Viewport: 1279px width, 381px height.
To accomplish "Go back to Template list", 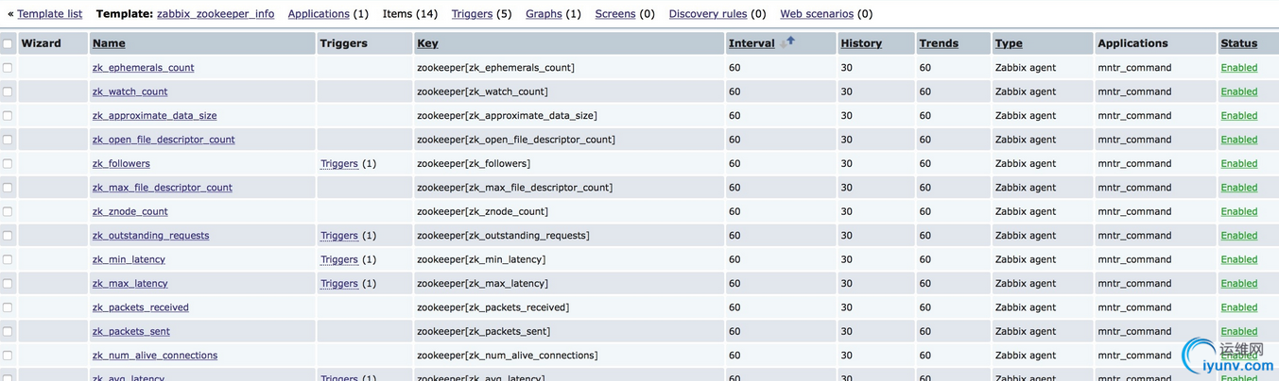I will [x=49, y=14].
